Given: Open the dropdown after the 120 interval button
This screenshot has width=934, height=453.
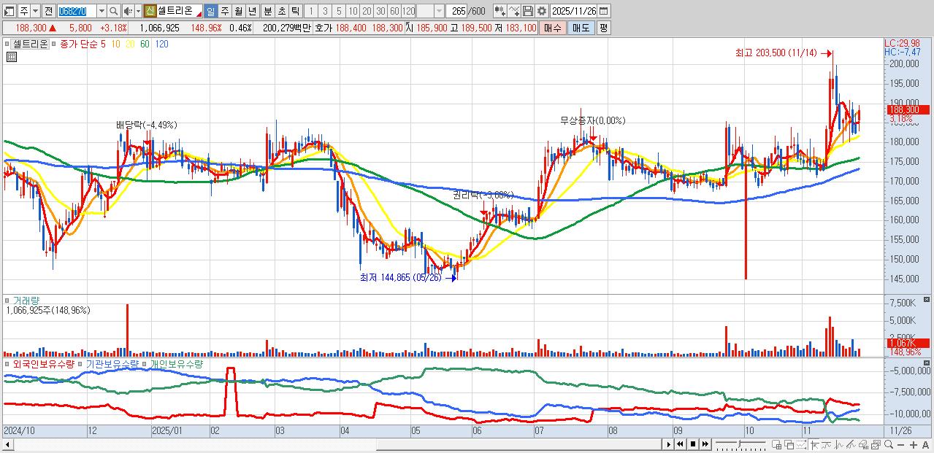Looking at the screenshot, I should 439,11.
